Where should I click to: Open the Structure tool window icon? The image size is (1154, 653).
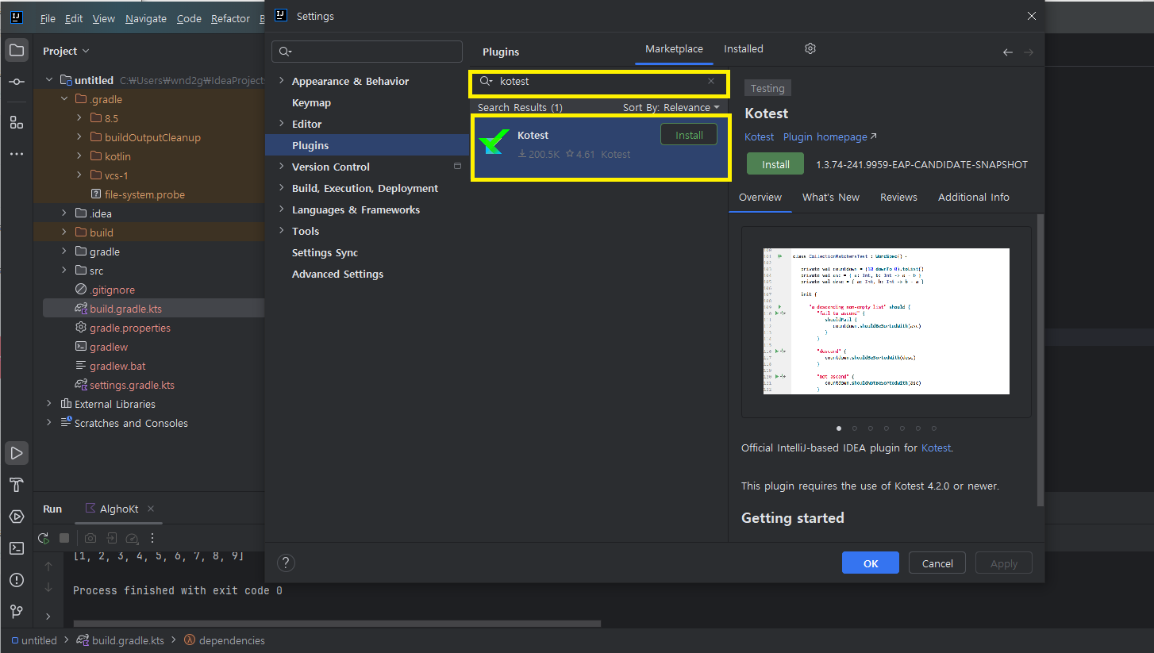click(x=17, y=122)
